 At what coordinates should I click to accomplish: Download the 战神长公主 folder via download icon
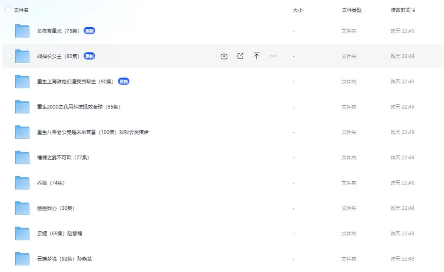click(x=224, y=56)
